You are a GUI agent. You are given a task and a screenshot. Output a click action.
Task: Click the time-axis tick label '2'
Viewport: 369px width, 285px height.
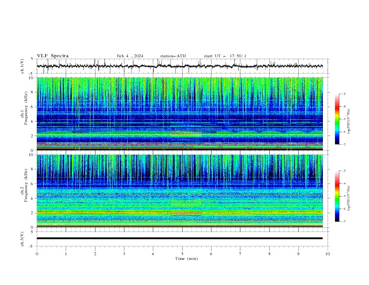95,254
